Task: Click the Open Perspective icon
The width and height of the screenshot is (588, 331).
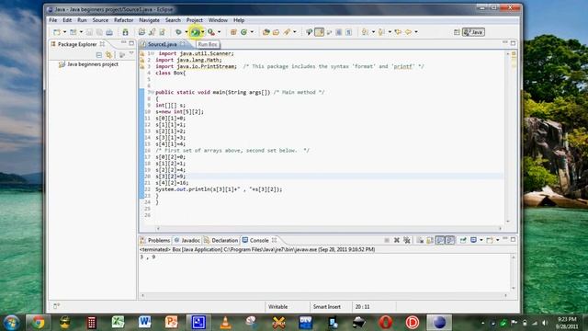Action: coord(457,32)
